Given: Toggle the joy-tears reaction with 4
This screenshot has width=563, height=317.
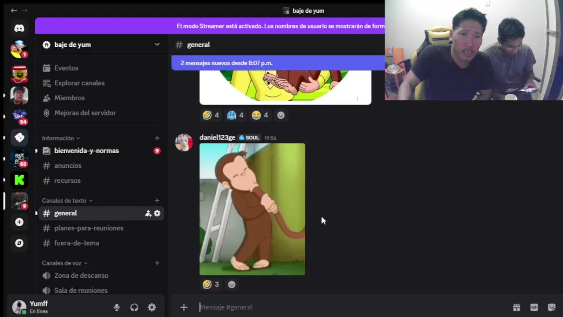Looking at the screenshot, I should pos(260,115).
